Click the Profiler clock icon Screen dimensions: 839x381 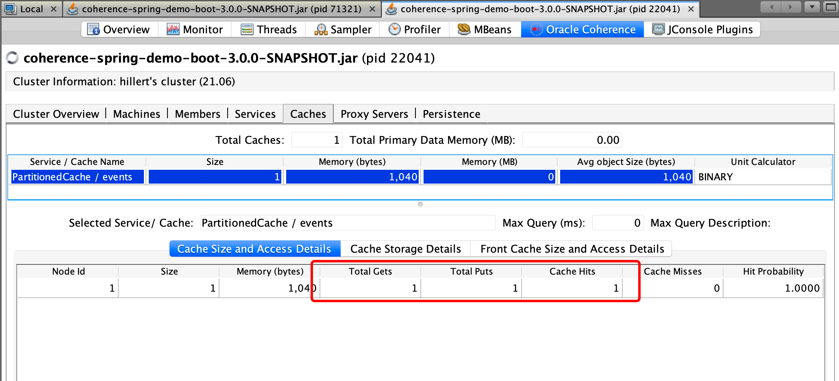click(394, 30)
